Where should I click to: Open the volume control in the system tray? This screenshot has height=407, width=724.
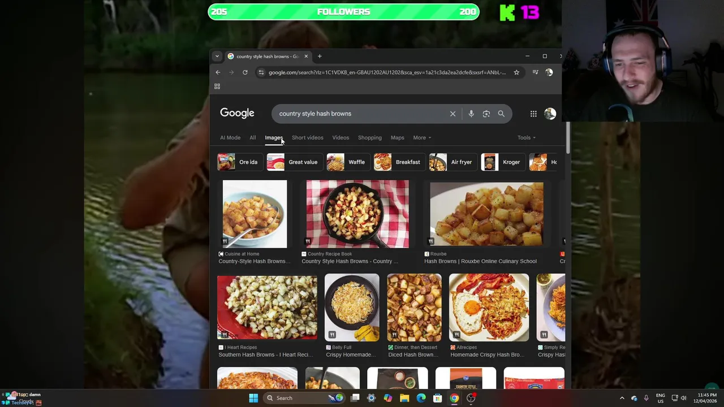(683, 398)
